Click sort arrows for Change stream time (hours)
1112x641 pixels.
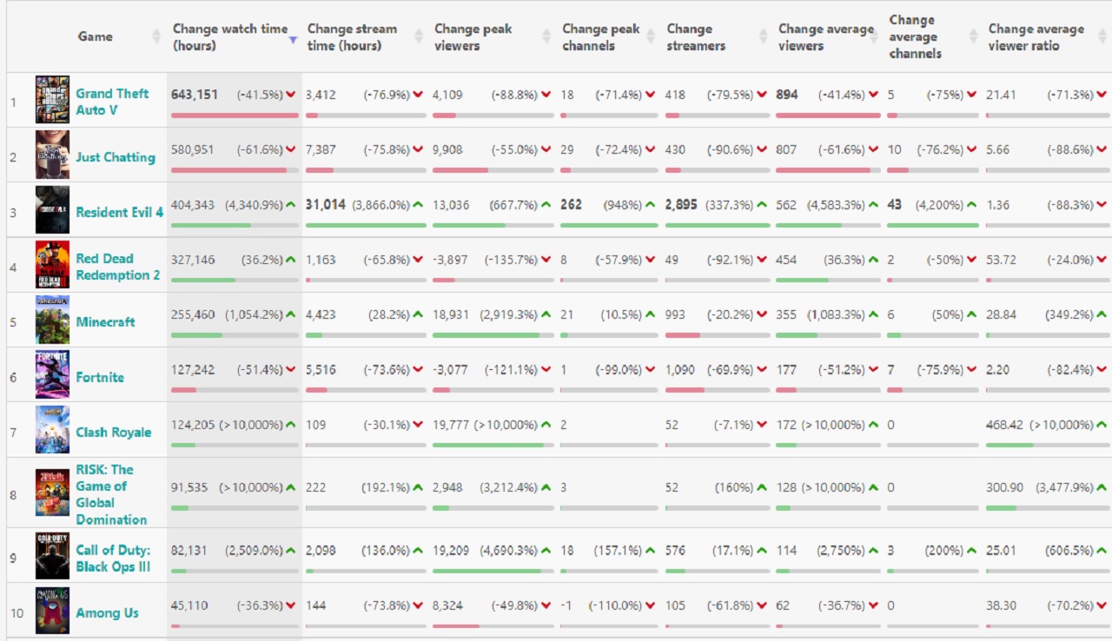(x=420, y=36)
